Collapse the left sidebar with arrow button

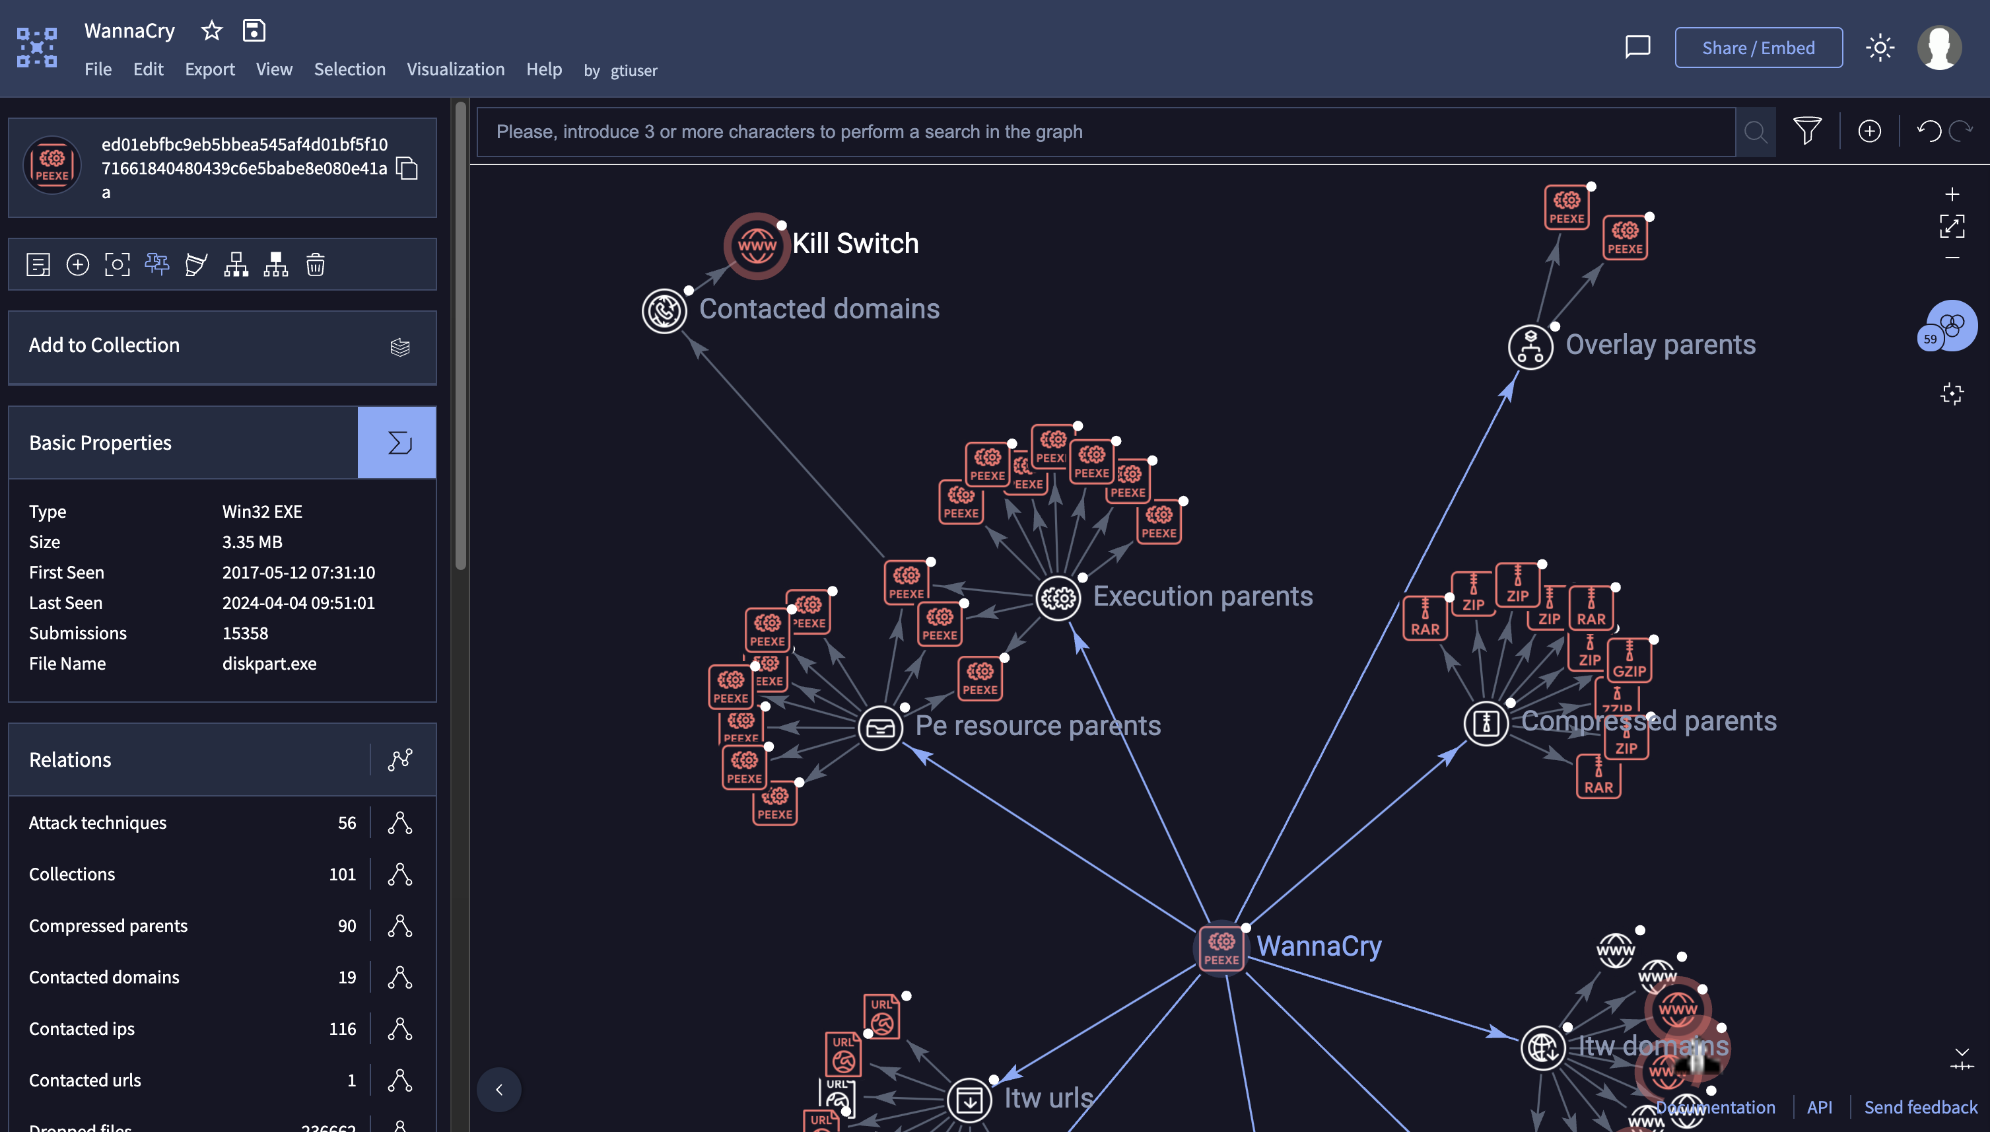coord(499,1089)
